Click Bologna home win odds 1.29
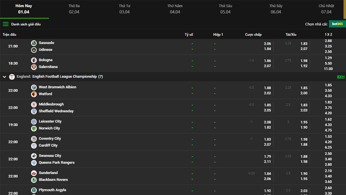Image resolution: width=346 pixels, height=195 pixels. point(328,58)
